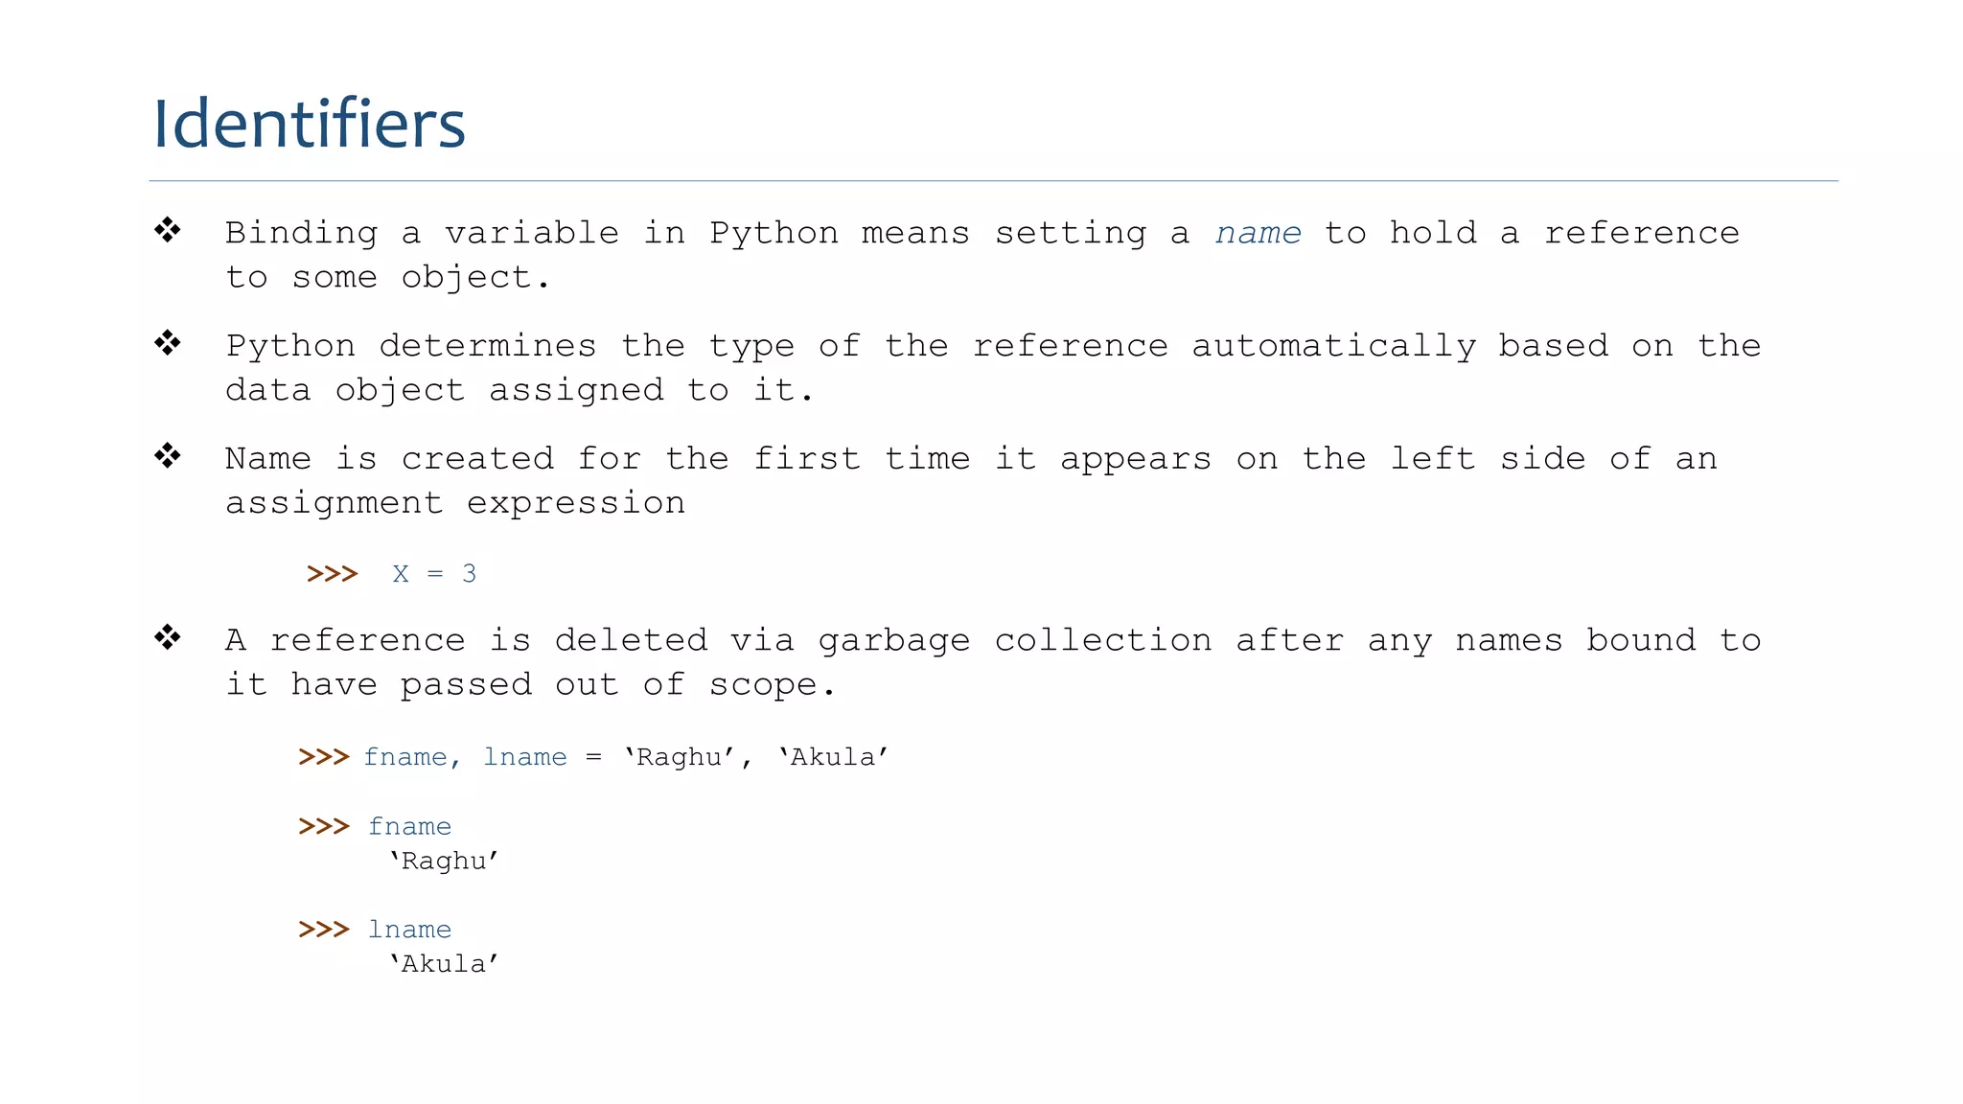Click the output string 'Akula' below lname
The width and height of the screenshot is (1963, 1104).
coord(444,964)
